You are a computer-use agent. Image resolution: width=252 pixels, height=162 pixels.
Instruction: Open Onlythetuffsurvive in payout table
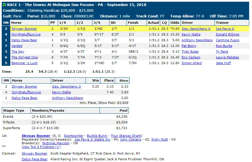26,92
